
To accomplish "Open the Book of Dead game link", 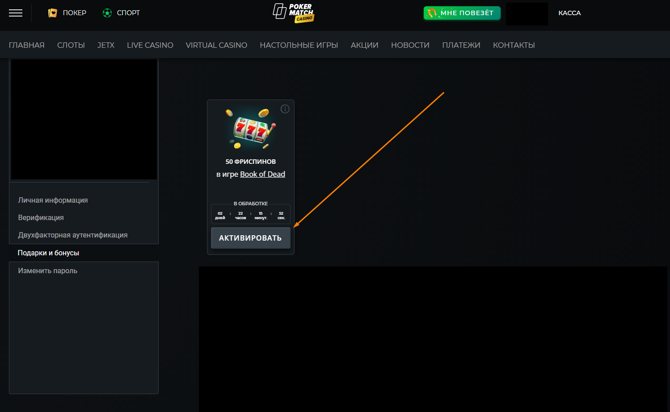I will tap(262, 174).
